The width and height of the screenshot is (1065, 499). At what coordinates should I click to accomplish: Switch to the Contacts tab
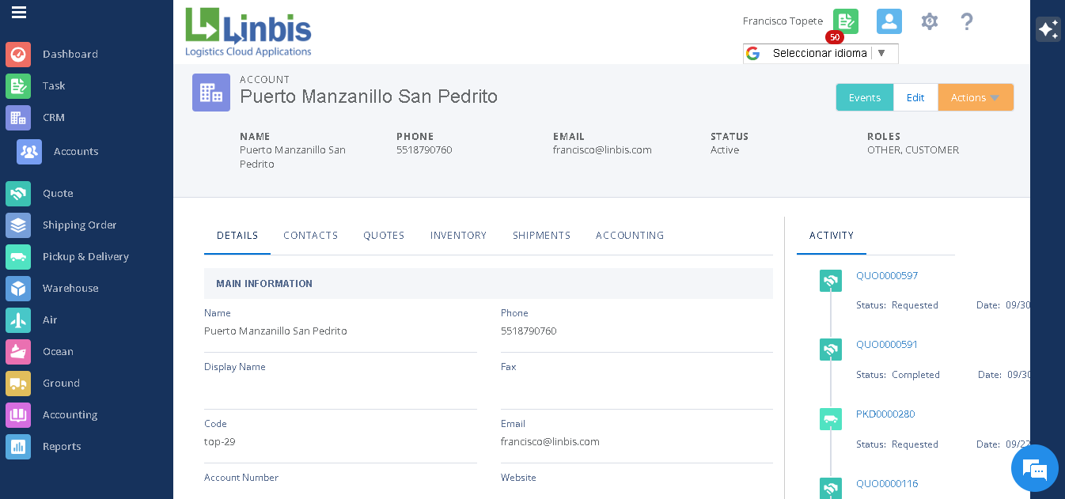pos(311,236)
